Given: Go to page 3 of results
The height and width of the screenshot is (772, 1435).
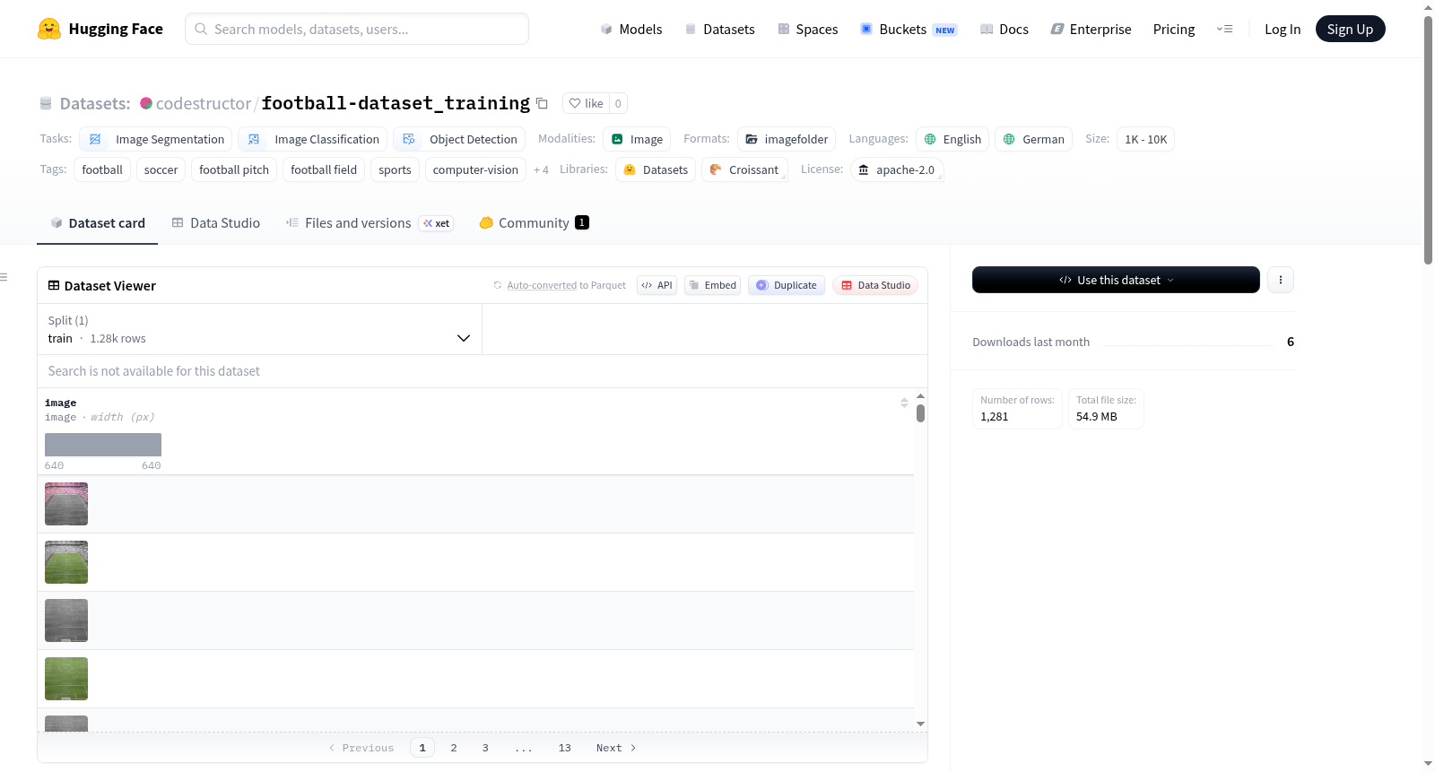Looking at the screenshot, I should pos(485,748).
